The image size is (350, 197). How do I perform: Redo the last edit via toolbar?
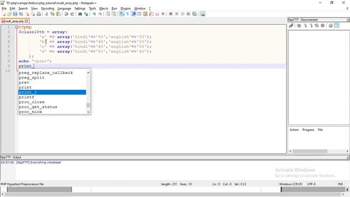pyautogui.click(x=72, y=14)
